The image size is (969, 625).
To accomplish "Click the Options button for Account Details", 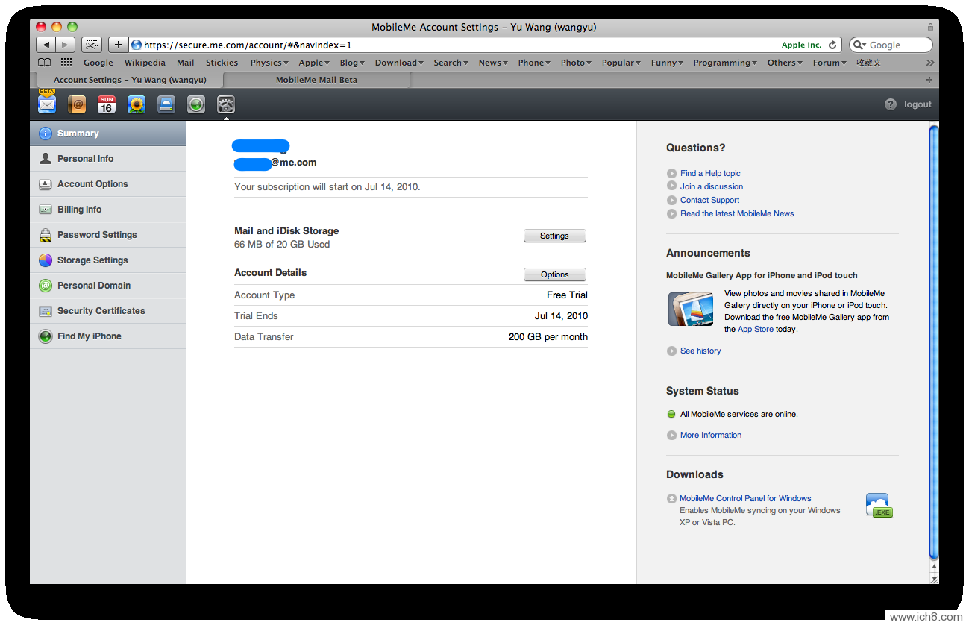I will pos(554,274).
